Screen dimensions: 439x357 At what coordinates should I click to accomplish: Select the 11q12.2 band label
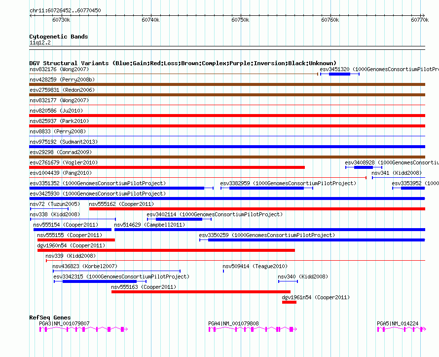point(40,42)
